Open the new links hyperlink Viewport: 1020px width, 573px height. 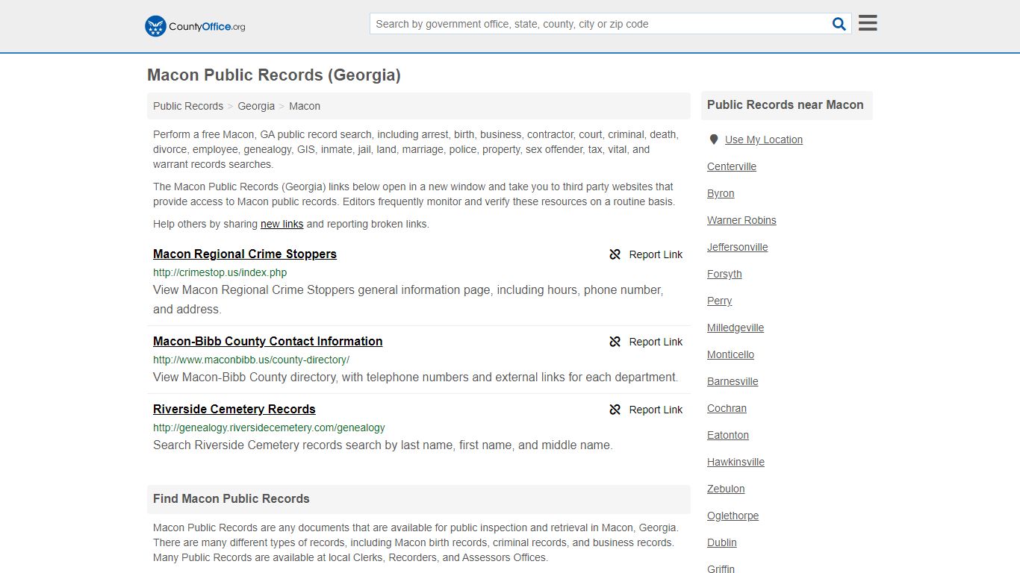[282, 224]
